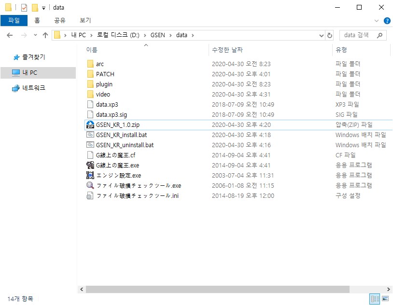Switch to large icons view layout

click(385, 299)
